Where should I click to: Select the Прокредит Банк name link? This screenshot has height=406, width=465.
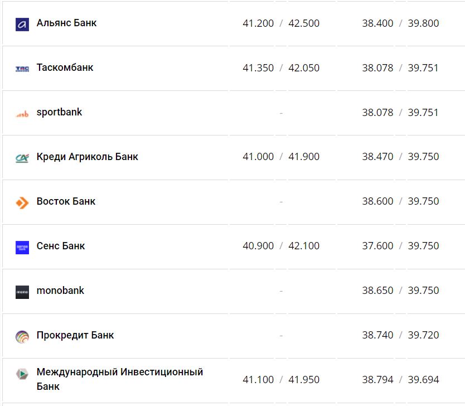click(75, 335)
